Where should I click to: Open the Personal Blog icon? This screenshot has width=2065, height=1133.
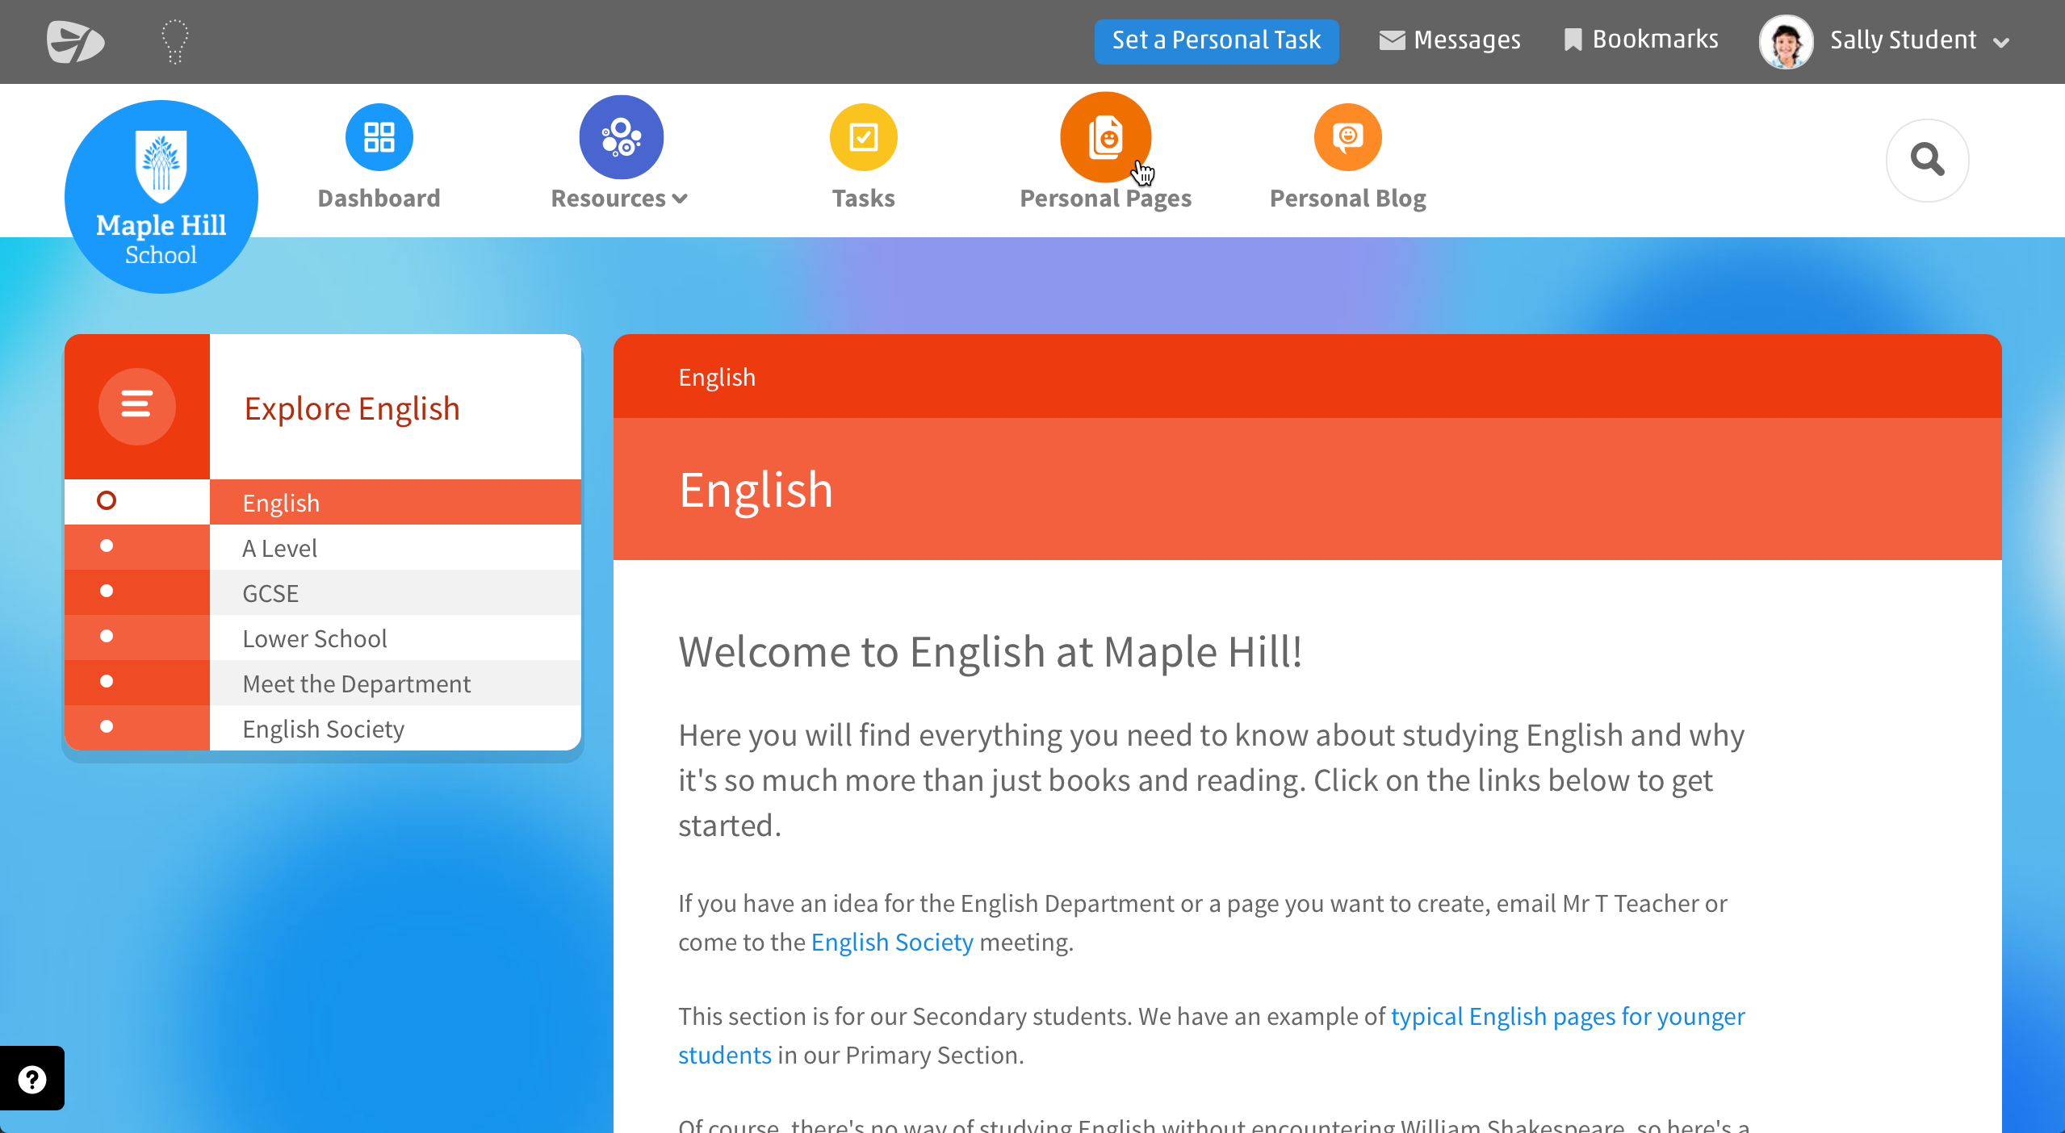click(x=1347, y=138)
